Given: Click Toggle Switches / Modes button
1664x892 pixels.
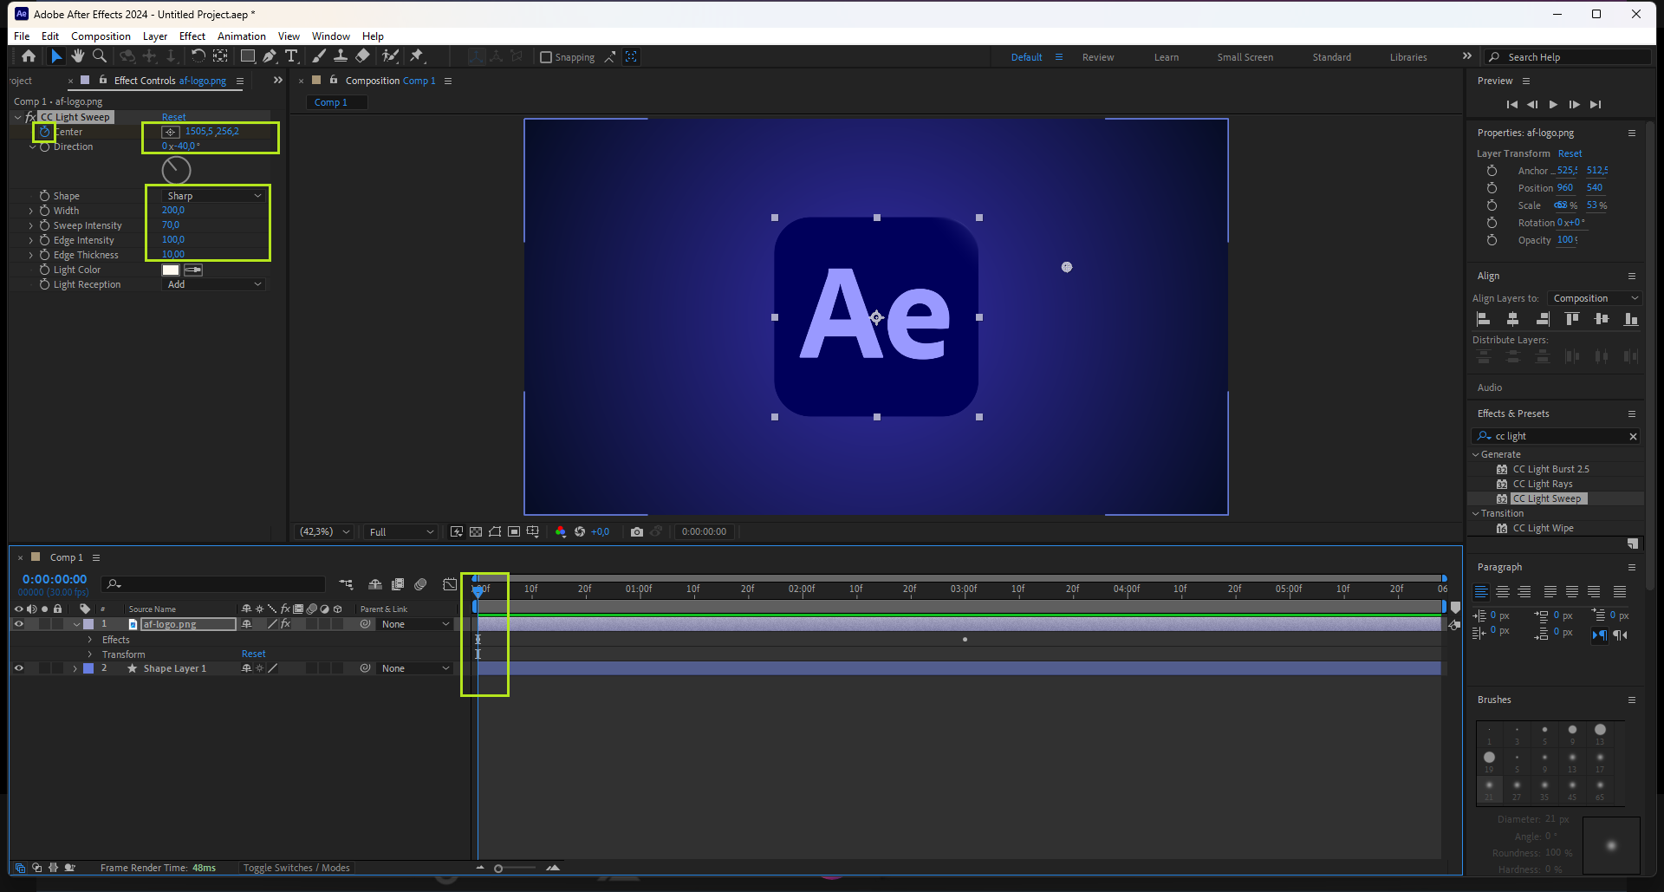Looking at the screenshot, I should click(x=296, y=868).
